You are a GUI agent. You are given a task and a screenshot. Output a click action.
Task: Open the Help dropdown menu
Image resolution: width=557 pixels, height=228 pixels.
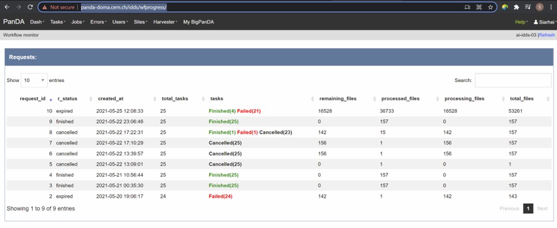[521, 22]
